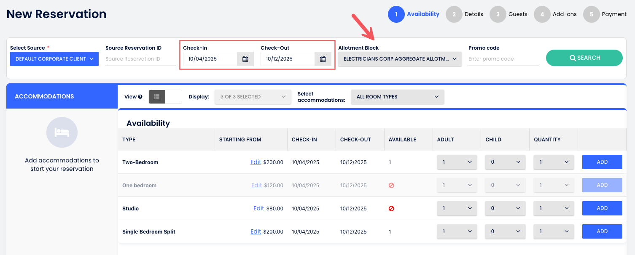Expand the Select Source dropdown
This screenshot has width=635, height=255.
(x=54, y=59)
